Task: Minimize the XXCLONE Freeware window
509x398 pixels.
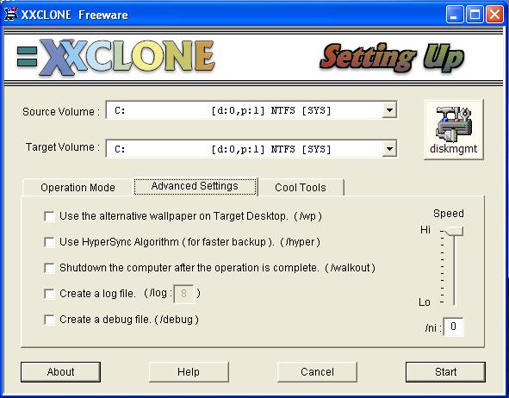Action: (x=455, y=15)
